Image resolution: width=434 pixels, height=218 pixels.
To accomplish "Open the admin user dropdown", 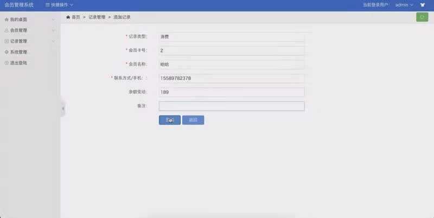I will coord(404,5).
